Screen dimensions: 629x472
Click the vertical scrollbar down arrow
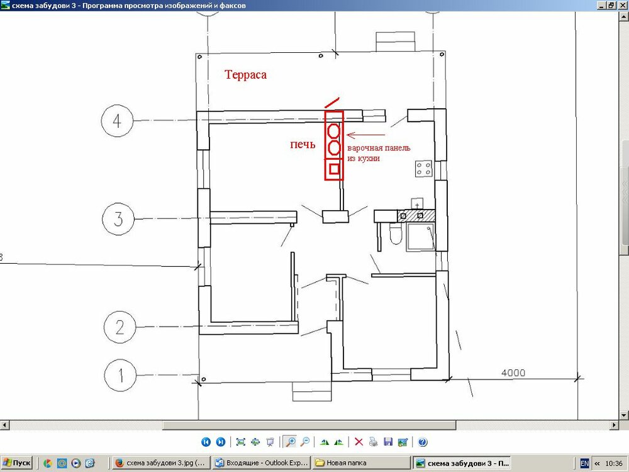(624, 415)
